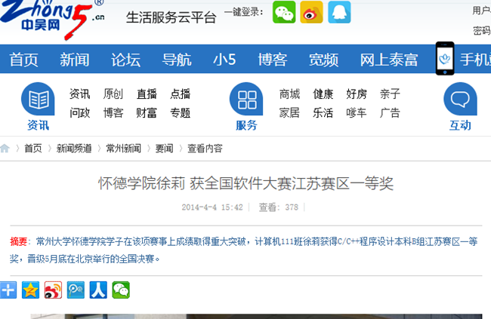The width and height of the screenshot is (491, 319).
Task: Share article to Tencent Weibo icon
Action: [x=76, y=290]
